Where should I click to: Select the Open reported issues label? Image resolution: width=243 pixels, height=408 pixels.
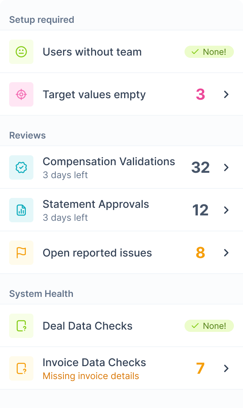(x=97, y=253)
